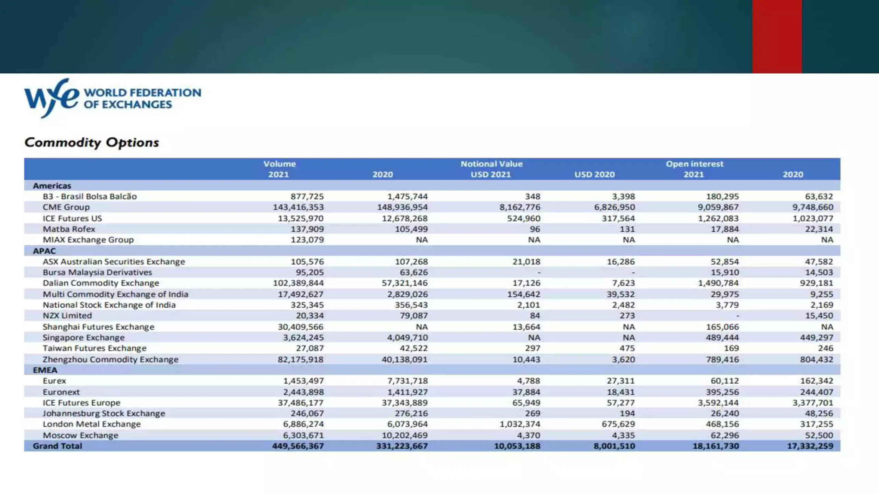The width and height of the screenshot is (879, 494).
Task: Select ICE Futures Europe open interest 3,592,144
Action: coord(718,403)
